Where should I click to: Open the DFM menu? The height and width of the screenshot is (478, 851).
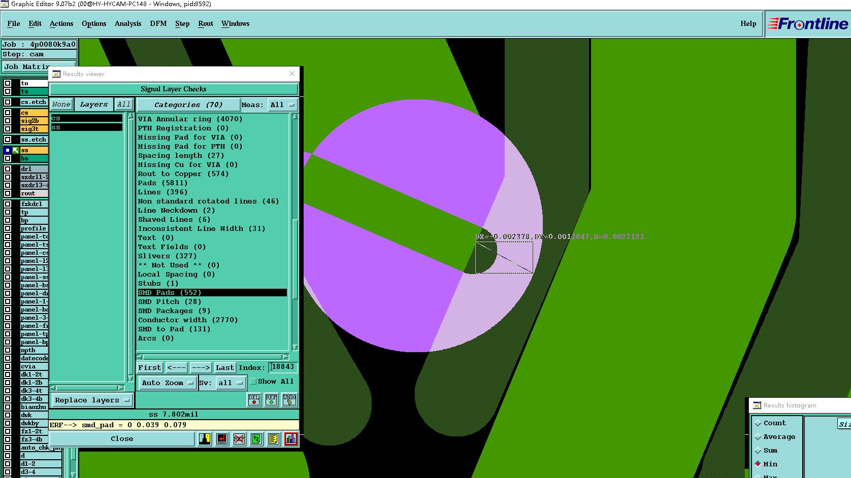pos(158,24)
